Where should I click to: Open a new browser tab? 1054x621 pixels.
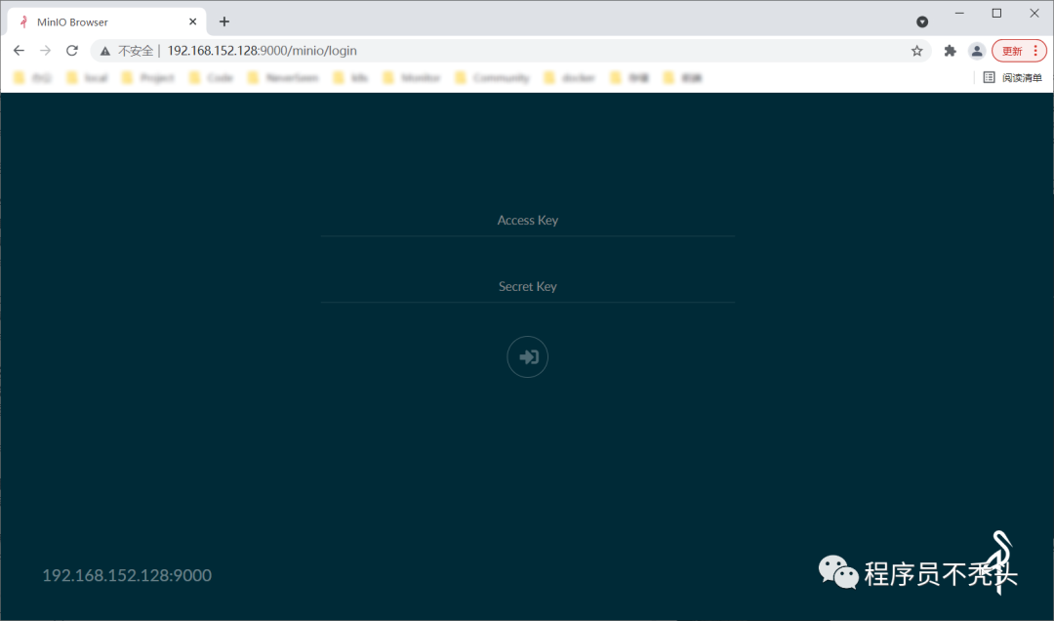[223, 21]
